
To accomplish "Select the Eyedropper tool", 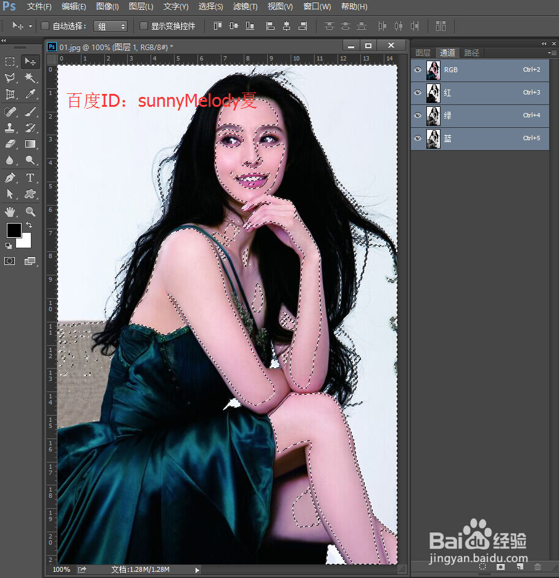I will (x=30, y=94).
